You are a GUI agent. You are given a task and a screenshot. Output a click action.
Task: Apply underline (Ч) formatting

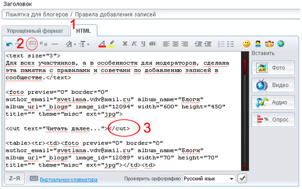tap(143, 44)
